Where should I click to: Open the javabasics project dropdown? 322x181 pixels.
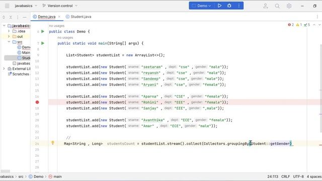pos(26,6)
